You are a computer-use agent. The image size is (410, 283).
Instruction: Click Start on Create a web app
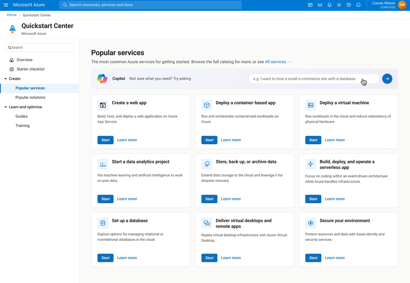coord(105,140)
